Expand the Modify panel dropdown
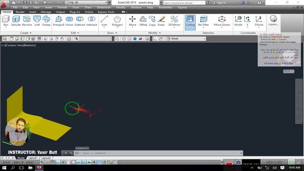The width and height of the screenshot is (304, 171). (x=154, y=33)
